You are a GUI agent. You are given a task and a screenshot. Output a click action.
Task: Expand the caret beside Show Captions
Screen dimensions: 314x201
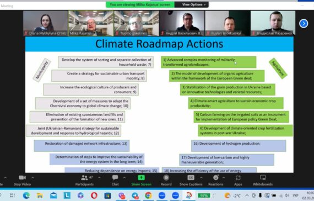pyautogui.click(x=201, y=177)
